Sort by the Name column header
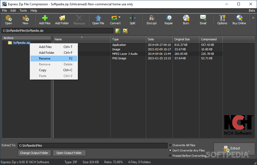The image size is (257, 165). coord(82,39)
